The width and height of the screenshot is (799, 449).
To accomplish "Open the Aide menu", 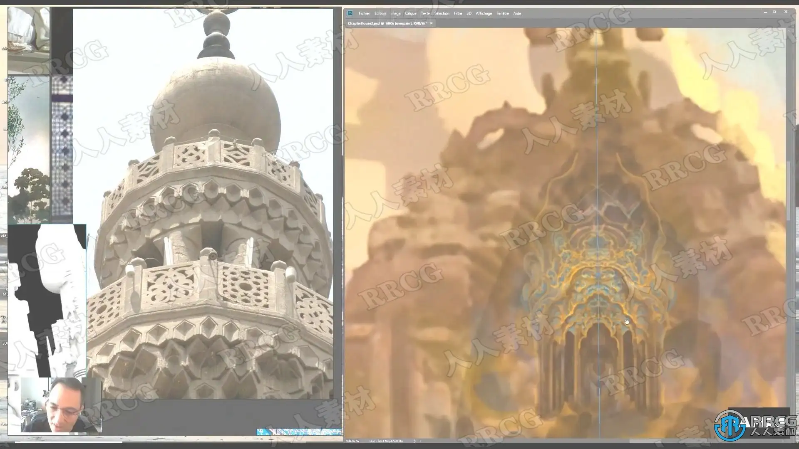I will coord(517,13).
